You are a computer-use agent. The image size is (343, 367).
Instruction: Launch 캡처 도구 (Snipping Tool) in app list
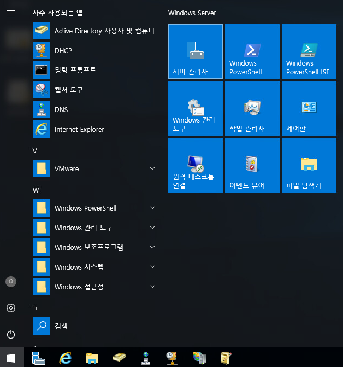[94, 90]
